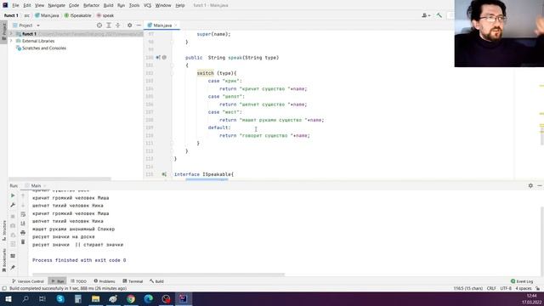This screenshot has width=544, height=306.
Task: Click the build hammer icon in toolbar
Action: (439, 15)
